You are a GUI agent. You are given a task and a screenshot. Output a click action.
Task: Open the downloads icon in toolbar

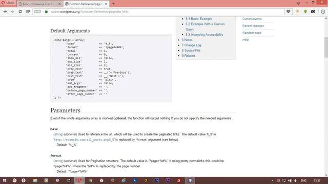[323, 12]
